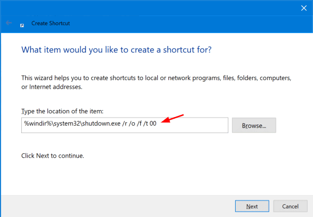This screenshot has height=217, width=313.
Task: Cancel the shortcut creation
Action: click(290, 206)
